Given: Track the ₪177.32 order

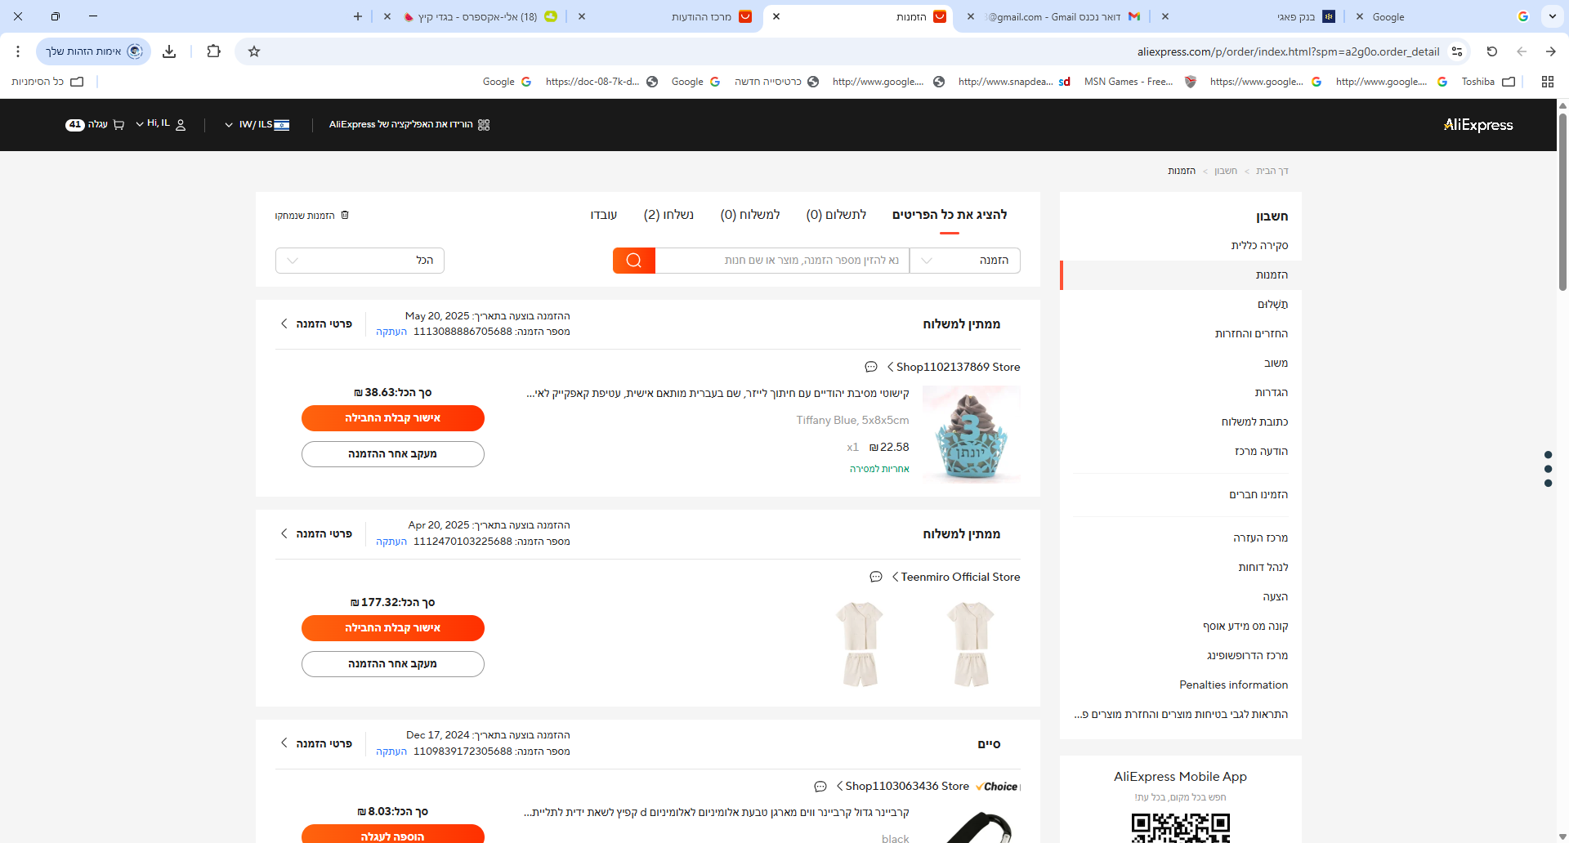Looking at the screenshot, I should point(393,664).
